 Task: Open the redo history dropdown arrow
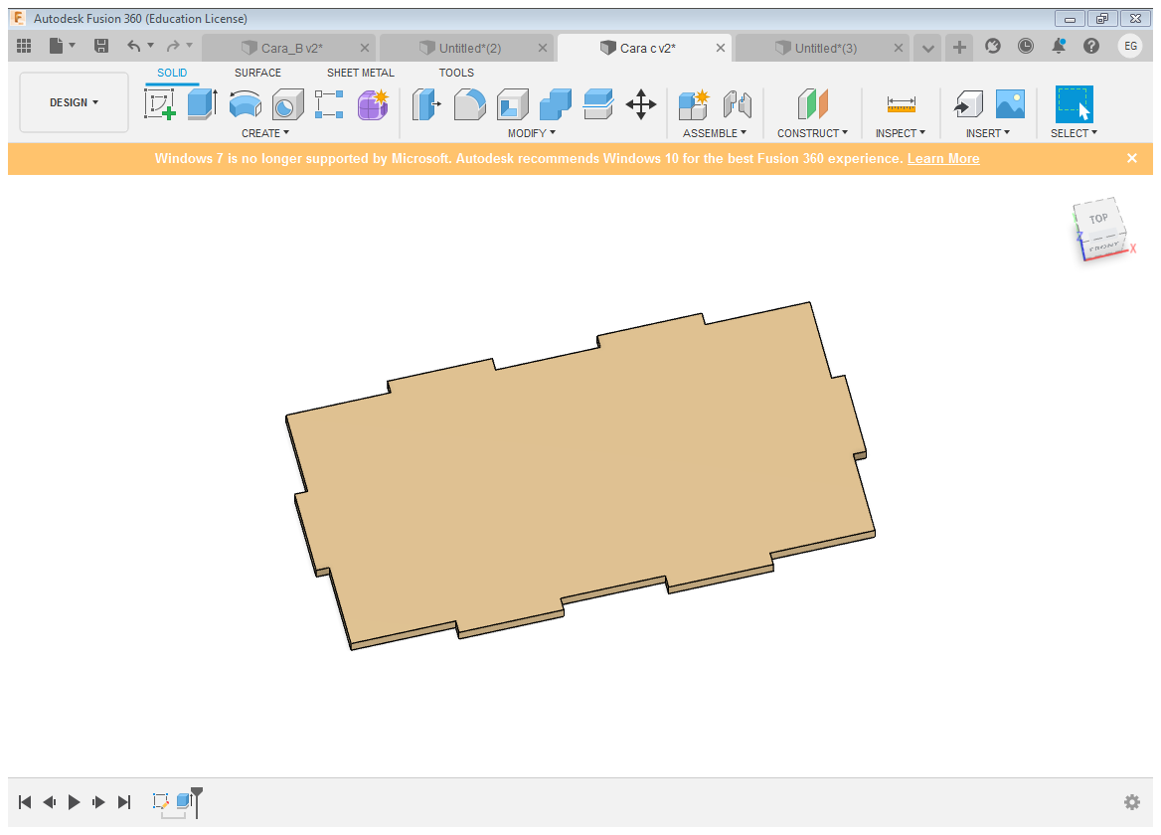(190, 45)
